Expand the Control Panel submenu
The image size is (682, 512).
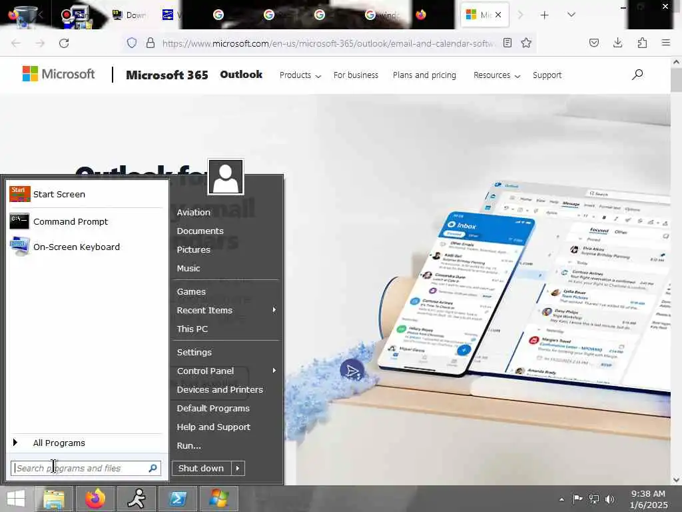coord(226,371)
